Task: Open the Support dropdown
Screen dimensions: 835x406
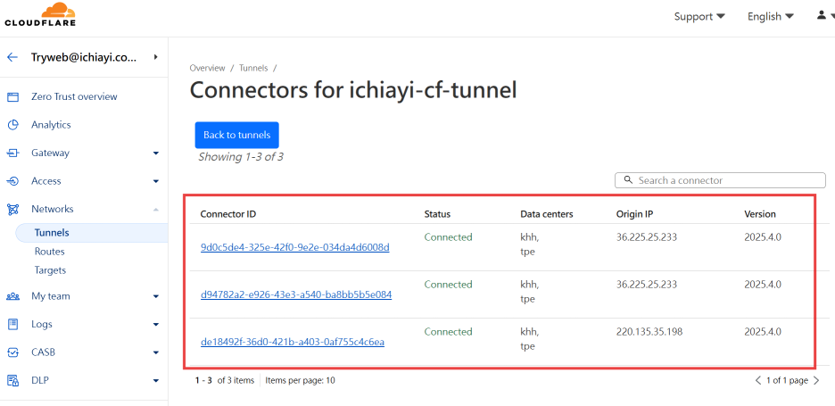Action: [x=699, y=17]
